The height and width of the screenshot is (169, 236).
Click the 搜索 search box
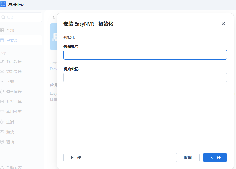coord(21,17)
